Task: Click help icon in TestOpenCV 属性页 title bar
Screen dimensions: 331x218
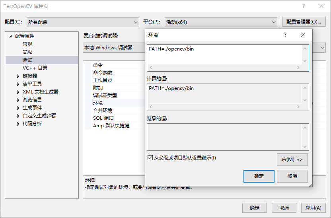Action: coord(303,6)
